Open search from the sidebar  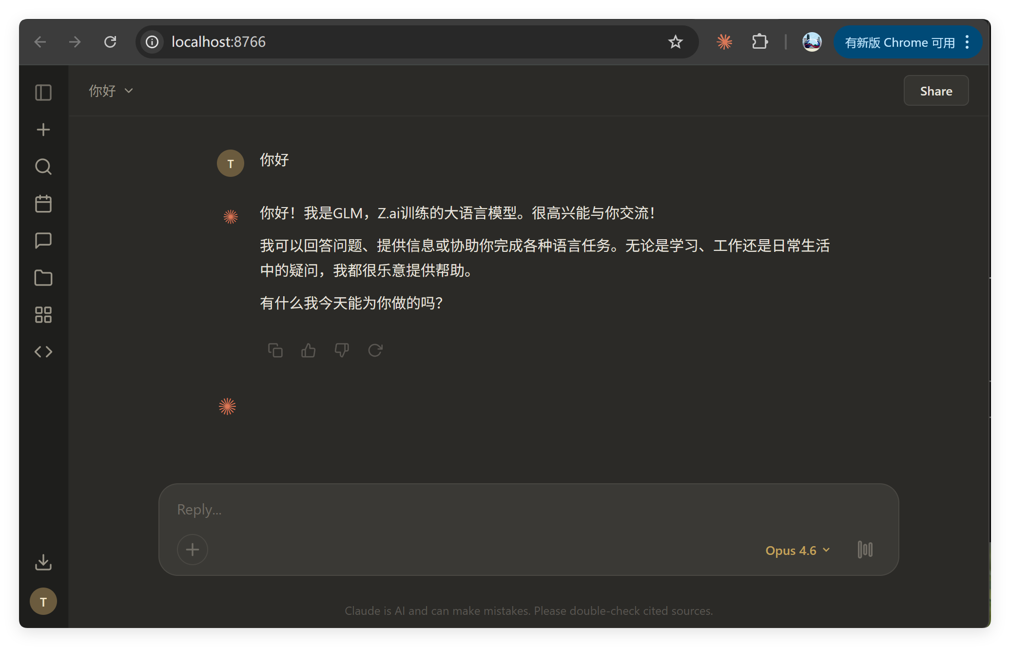tap(43, 167)
